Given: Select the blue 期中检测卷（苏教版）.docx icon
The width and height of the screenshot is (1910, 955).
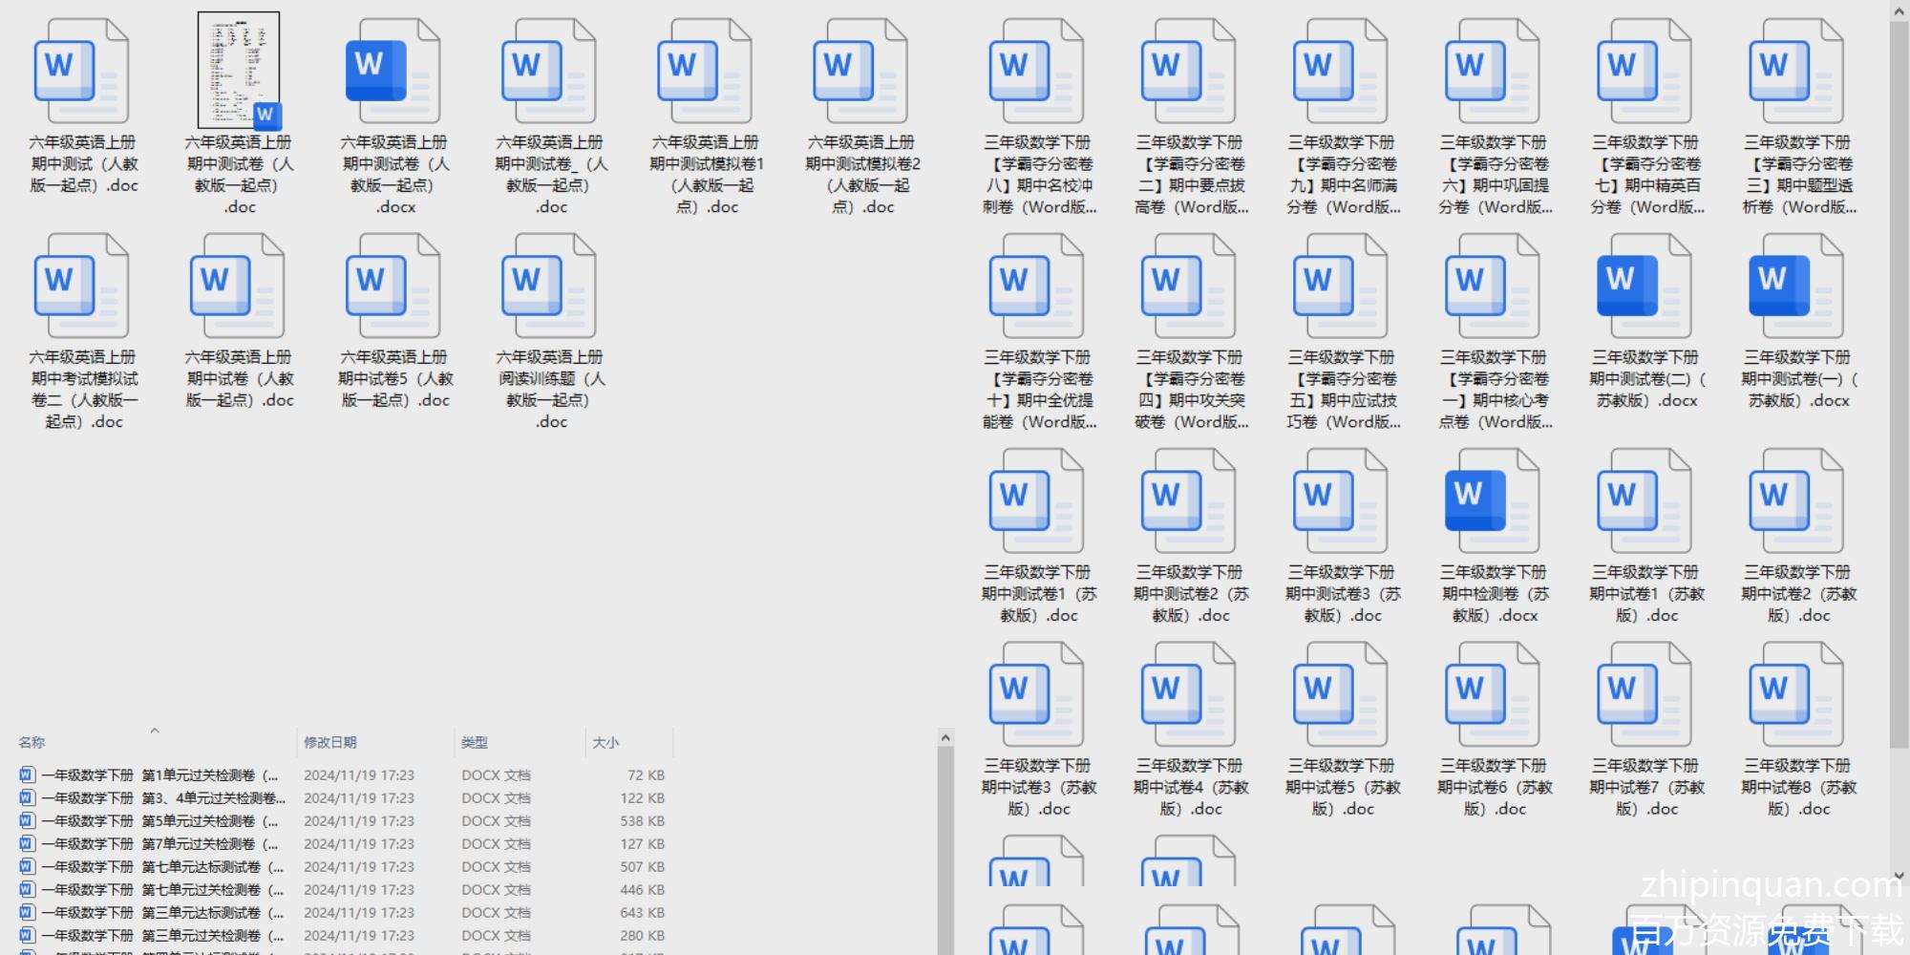Looking at the screenshot, I should tap(1493, 502).
